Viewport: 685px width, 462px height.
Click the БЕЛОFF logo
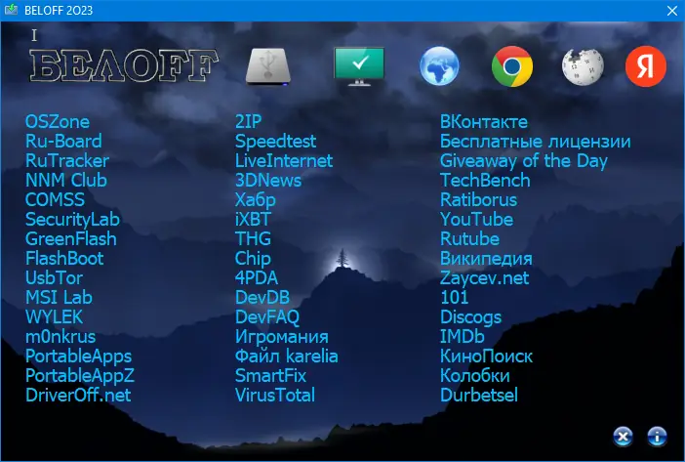[124, 65]
